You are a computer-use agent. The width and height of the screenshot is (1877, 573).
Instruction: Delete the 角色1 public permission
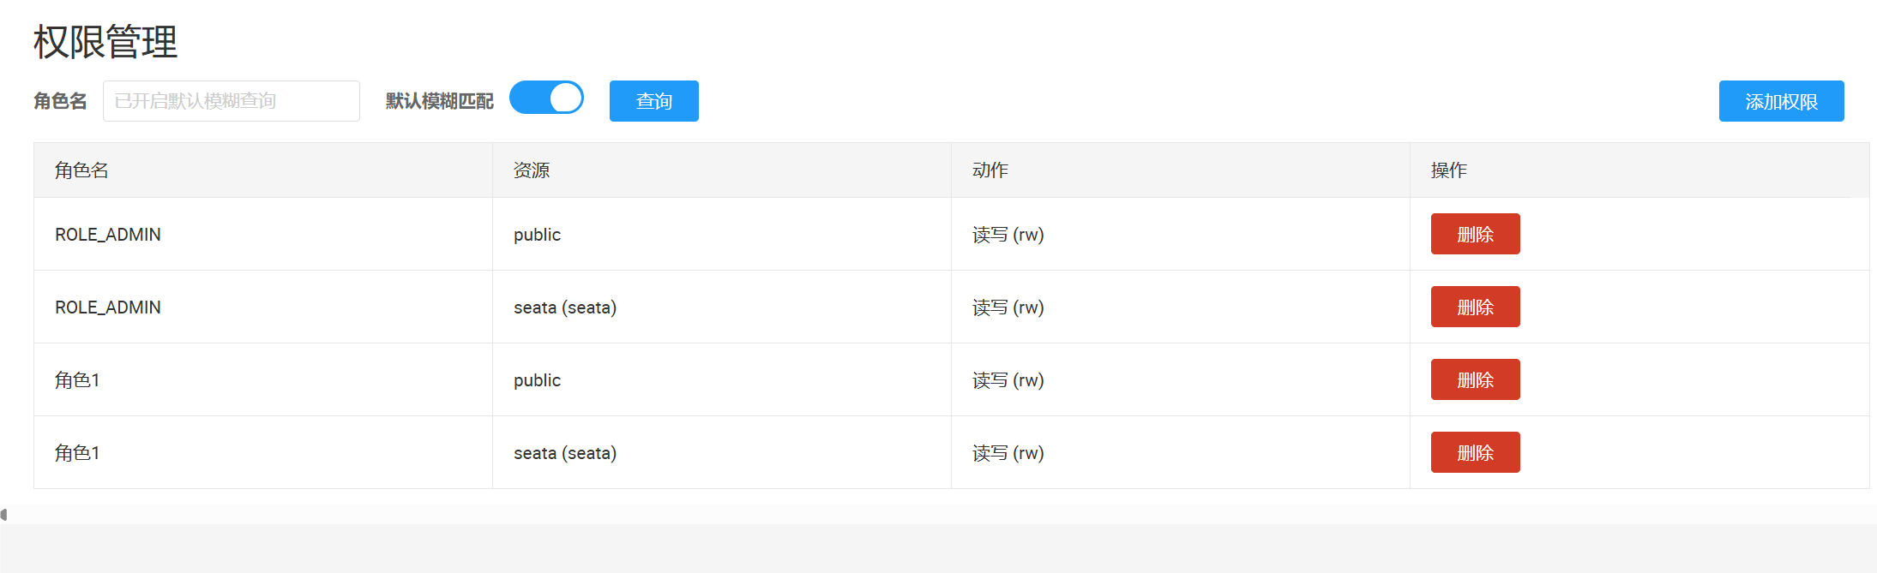tap(1475, 379)
